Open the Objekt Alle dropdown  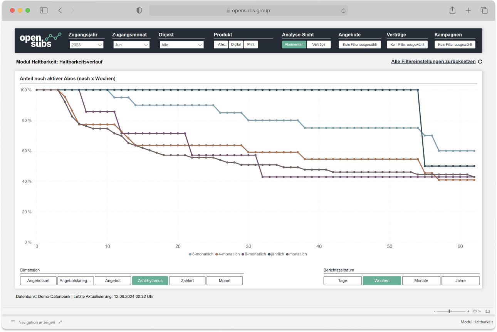click(x=181, y=45)
